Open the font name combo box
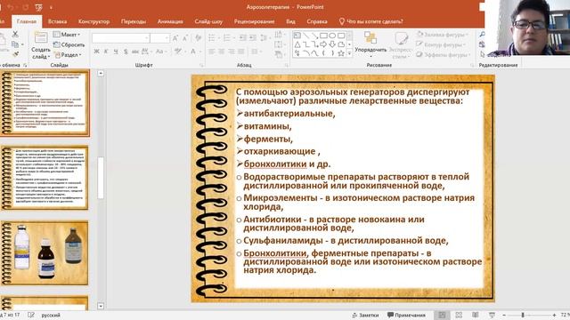The image size is (570, 320). [121, 38]
